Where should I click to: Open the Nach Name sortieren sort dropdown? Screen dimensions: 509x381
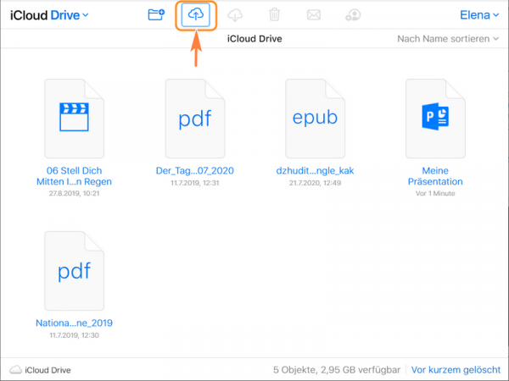point(448,39)
